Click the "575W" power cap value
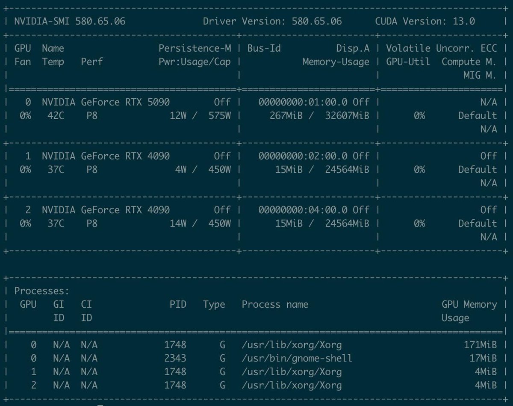Image resolution: width=513 pixels, height=406 pixels. pos(220,116)
